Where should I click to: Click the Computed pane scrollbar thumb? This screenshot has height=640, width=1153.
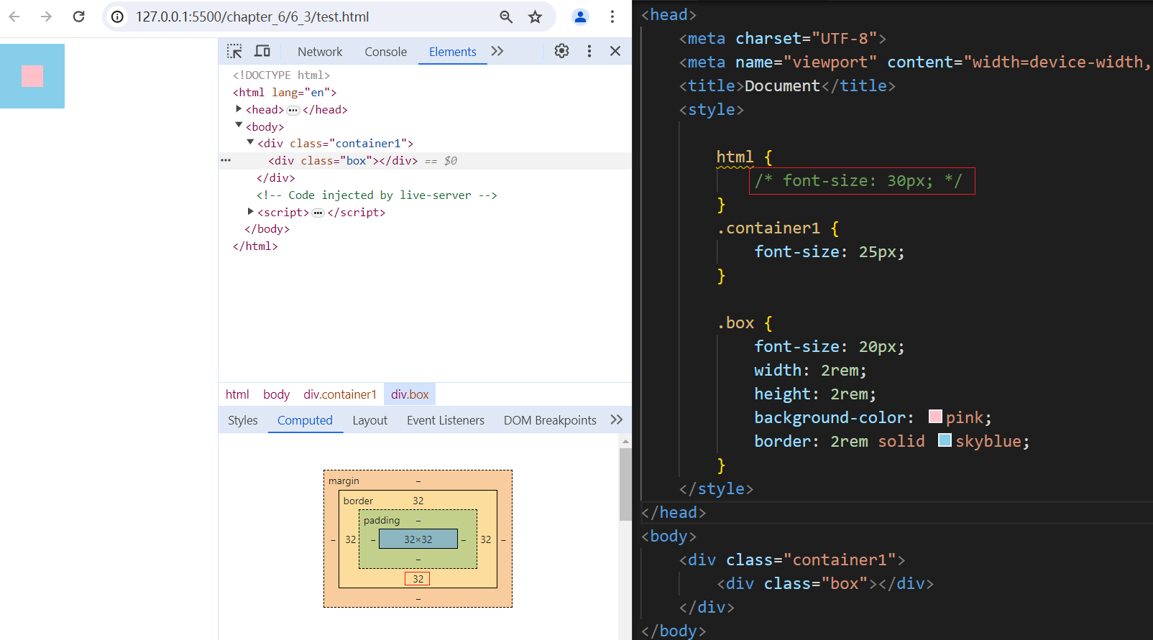(625, 484)
